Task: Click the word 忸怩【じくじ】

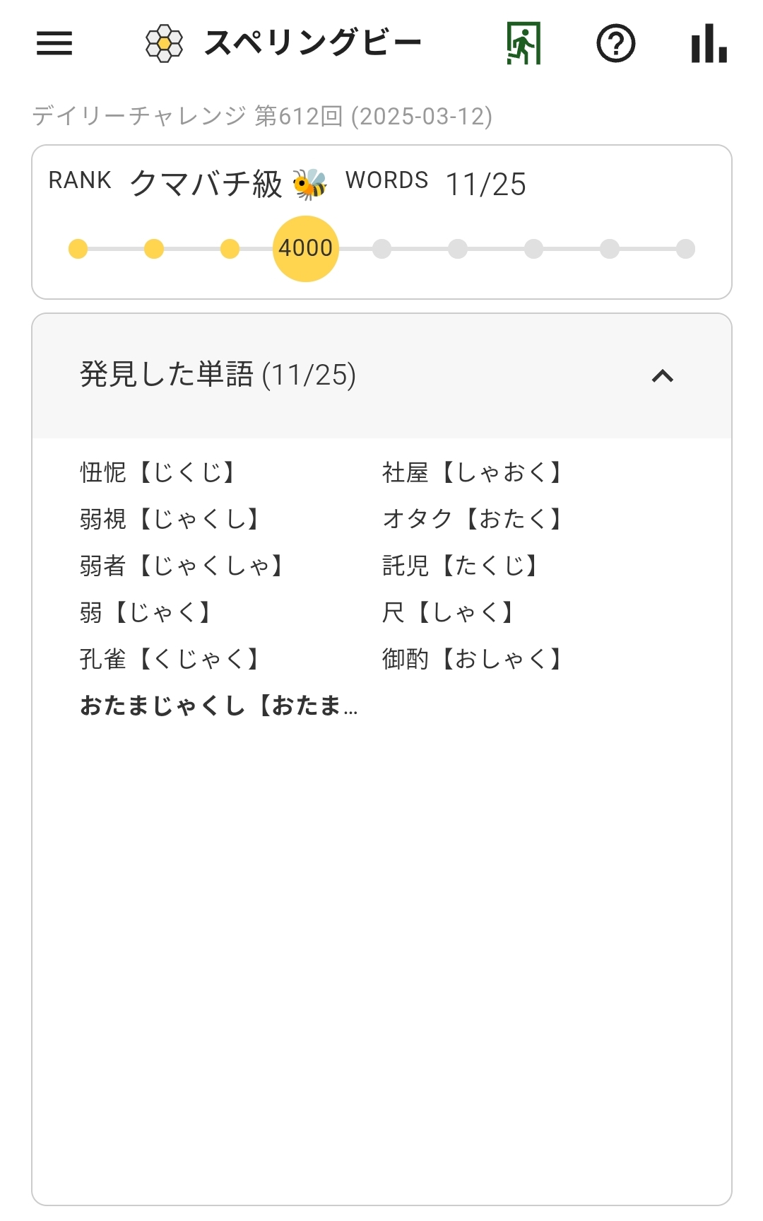Action: (x=159, y=472)
